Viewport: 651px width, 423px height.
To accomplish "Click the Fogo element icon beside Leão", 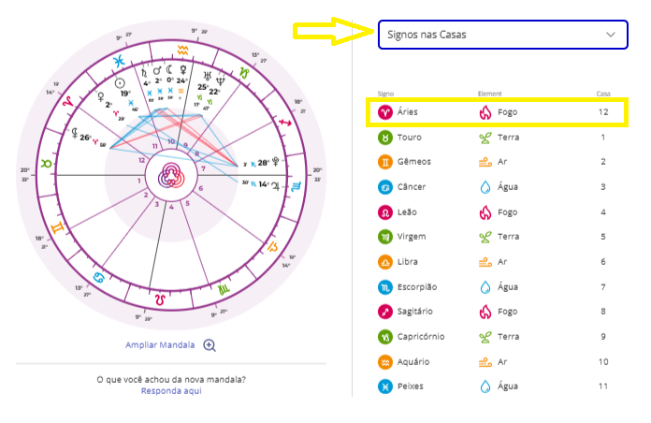I will pyautogui.click(x=485, y=211).
